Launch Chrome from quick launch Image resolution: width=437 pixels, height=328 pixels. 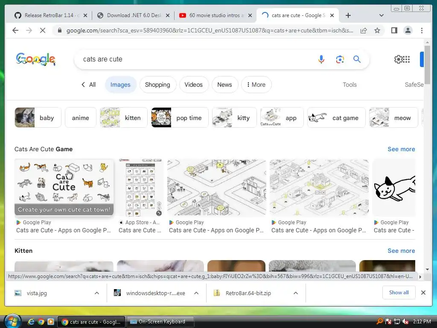point(41,322)
